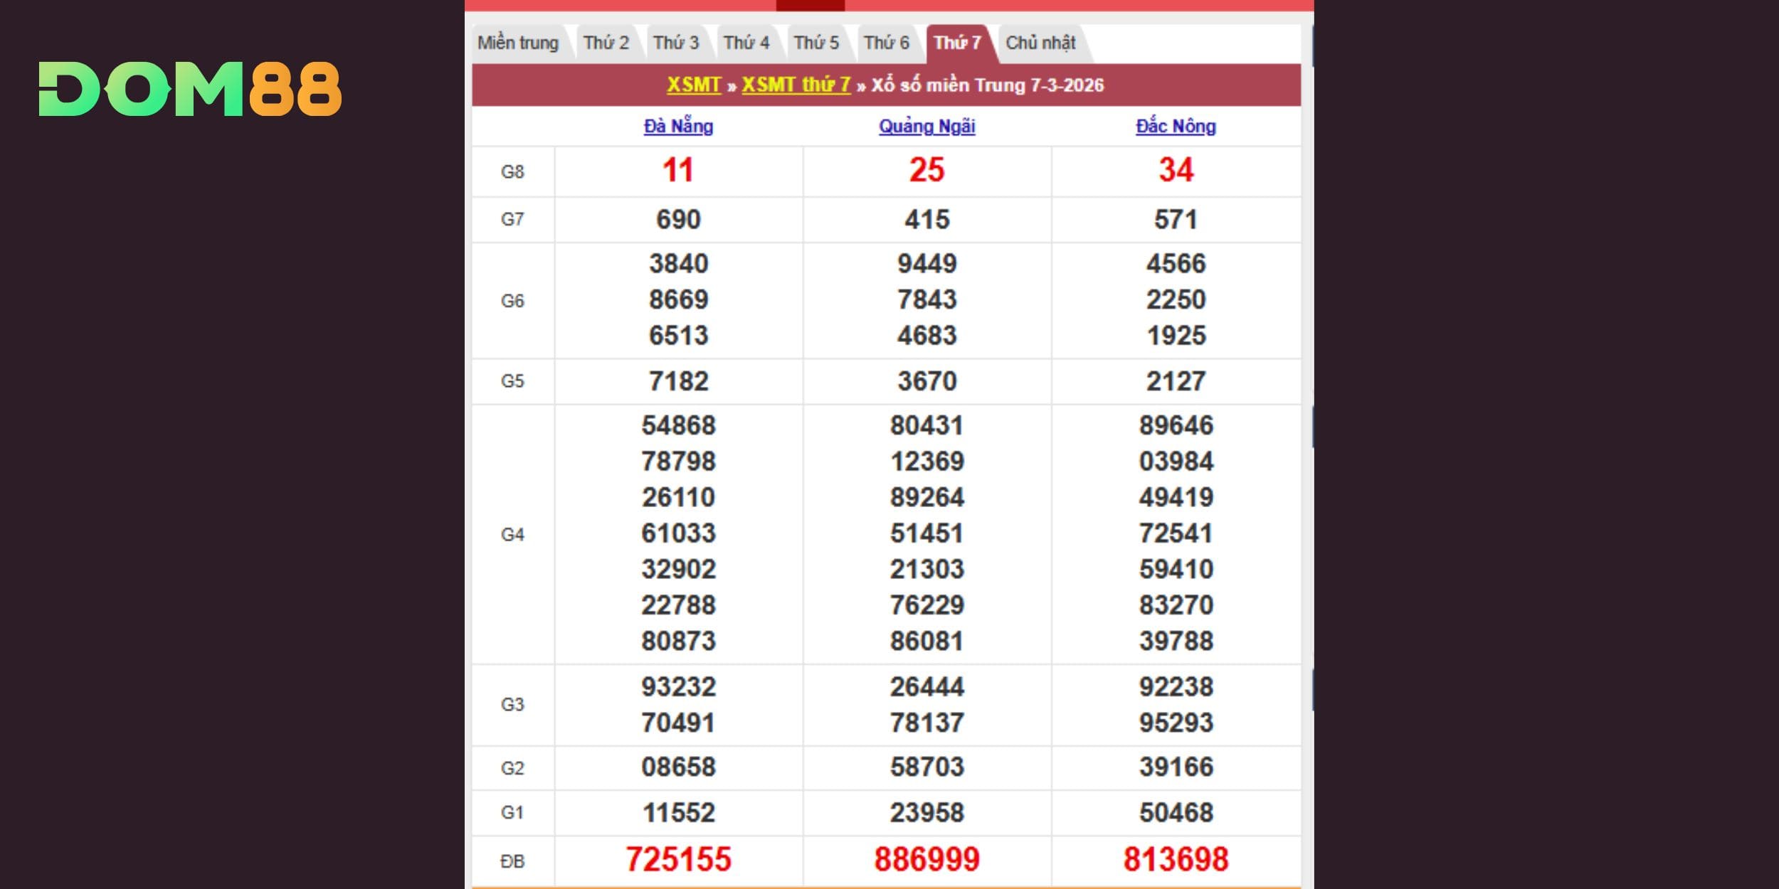The image size is (1779, 889).
Task: Go to the Thứ 6 tab
Action: point(887,43)
